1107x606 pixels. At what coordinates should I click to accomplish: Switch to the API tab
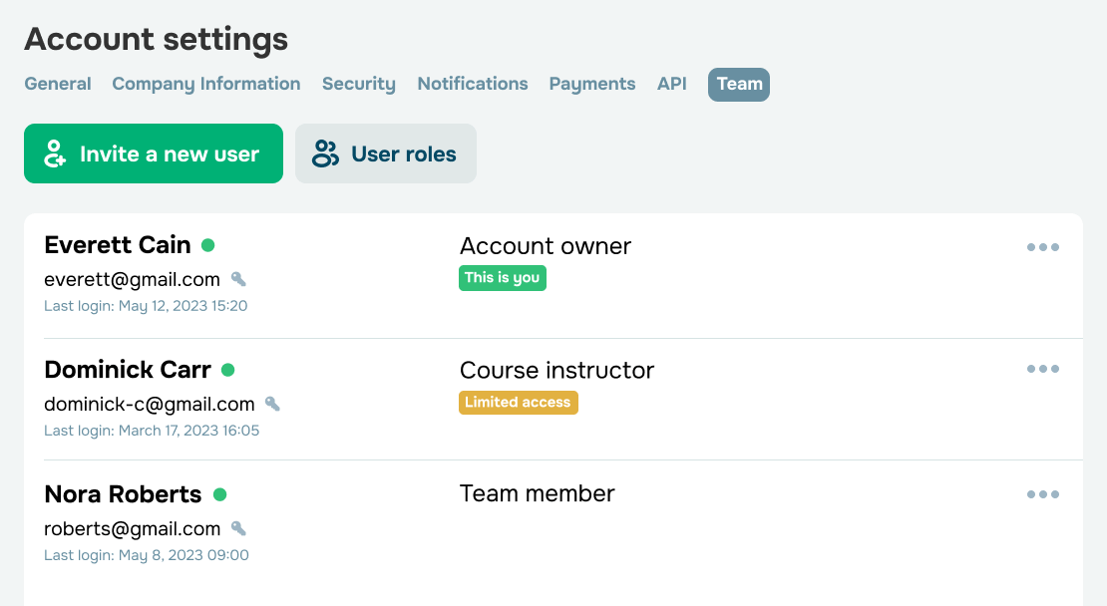click(x=672, y=84)
